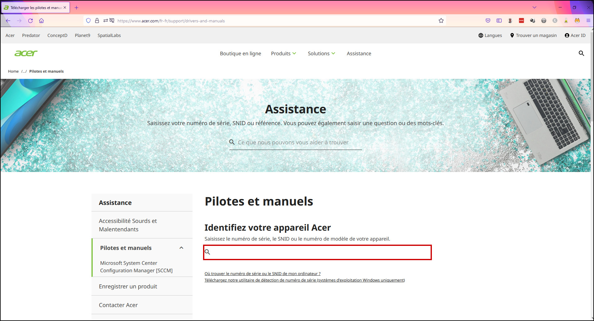This screenshot has width=594, height=321.
Task: Bookmark this page with the star
Action: (441, 21)
